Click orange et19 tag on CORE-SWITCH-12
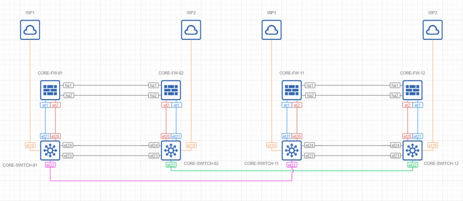 [x=433, y=145]
